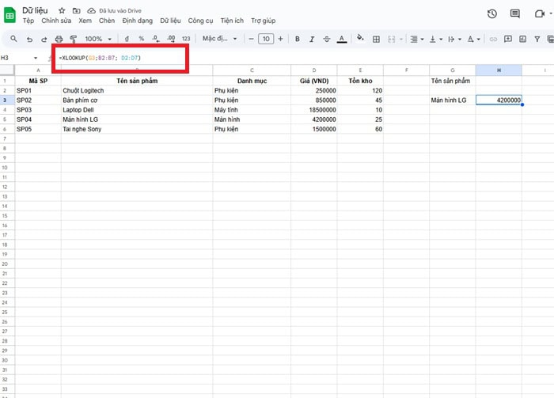Toggle italic formatting
The image size is (554, 398).
coord(312,40)
